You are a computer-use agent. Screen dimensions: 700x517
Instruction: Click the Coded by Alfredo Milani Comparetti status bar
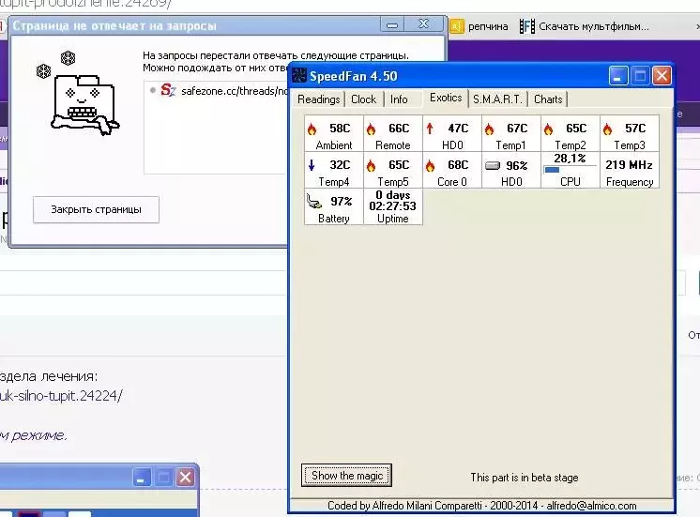click(481, 506)
